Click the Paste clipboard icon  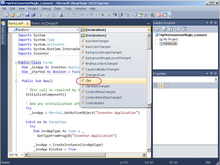(53, 15)
